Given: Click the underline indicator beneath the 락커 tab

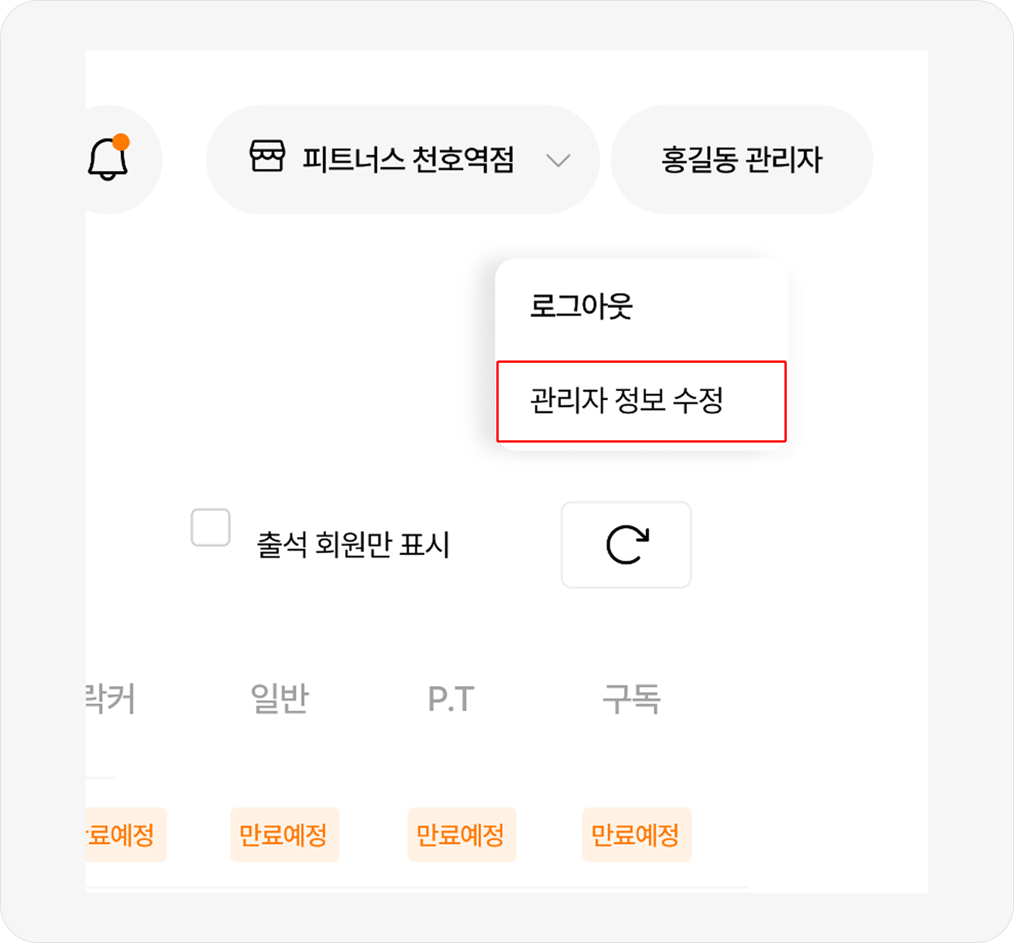Looking at the screenshot, I should (102, 777).
